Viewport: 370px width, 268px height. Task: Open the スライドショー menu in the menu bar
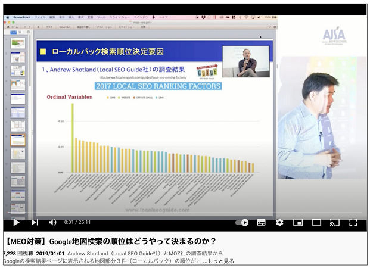[x=119, y=17]
